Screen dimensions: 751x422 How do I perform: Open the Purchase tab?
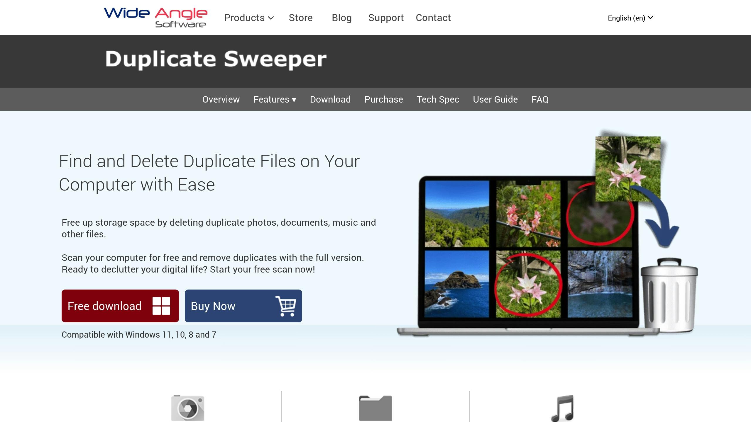click(384, 99)
